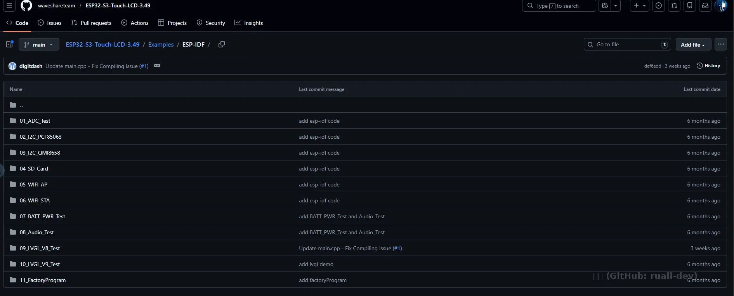Open commit History for this folder

pos(708,66)
